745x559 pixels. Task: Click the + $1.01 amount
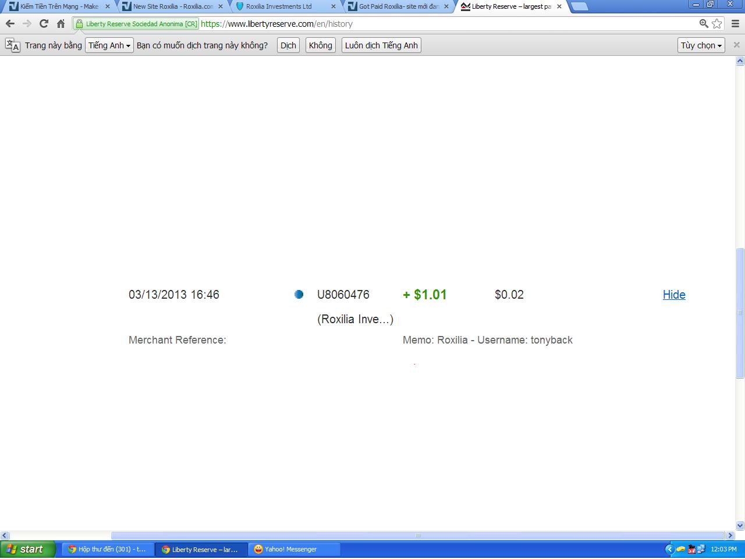tap(425, 295)
